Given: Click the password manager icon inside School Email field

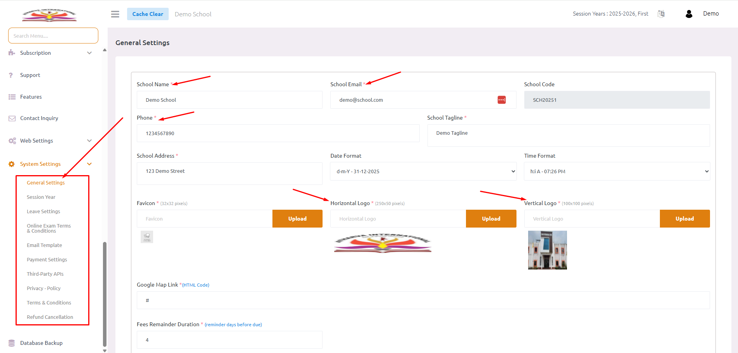Looking at the screenshot, I should tap(502, 100).
